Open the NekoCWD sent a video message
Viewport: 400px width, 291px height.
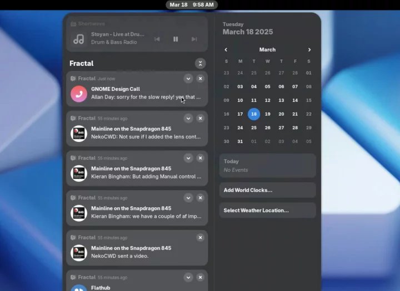(119, 256)
